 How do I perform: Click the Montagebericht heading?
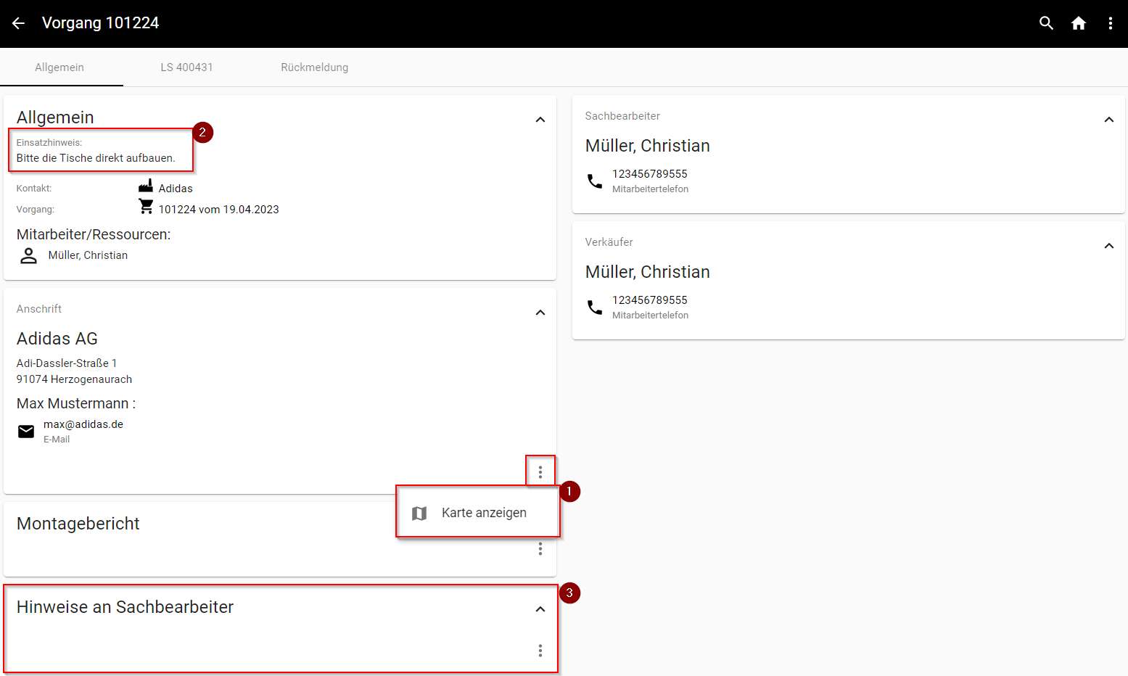78,524
